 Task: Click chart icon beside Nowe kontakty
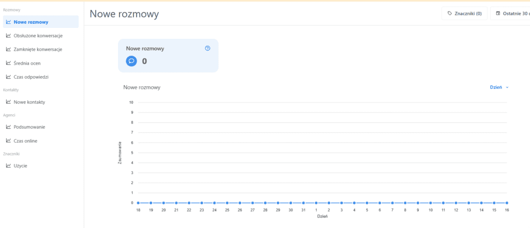tap(8, 102)
